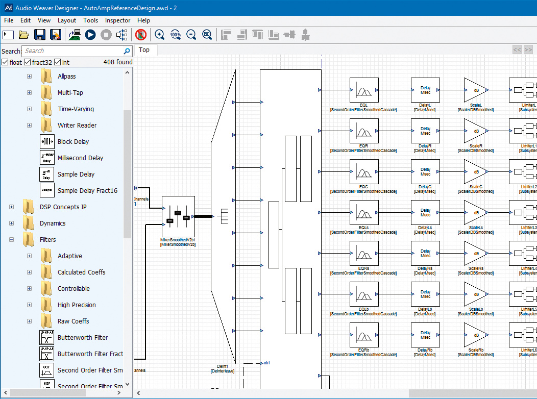Screen dimensions: 537x399
Task: Select the EQL filter block on canvas
Action: [364, 90]
